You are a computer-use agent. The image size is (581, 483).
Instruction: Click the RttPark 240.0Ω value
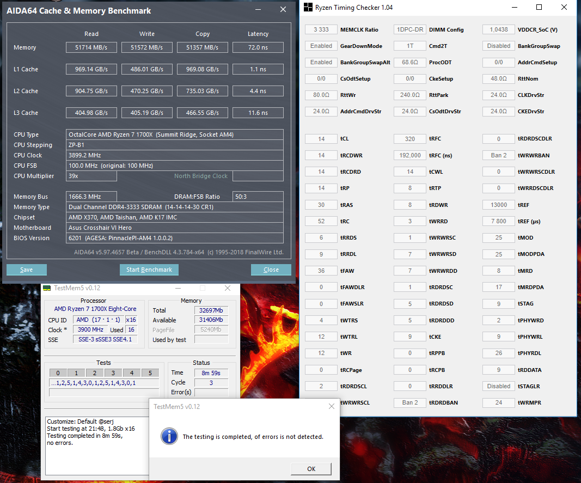pyautogui.click(x=410, y=95)
